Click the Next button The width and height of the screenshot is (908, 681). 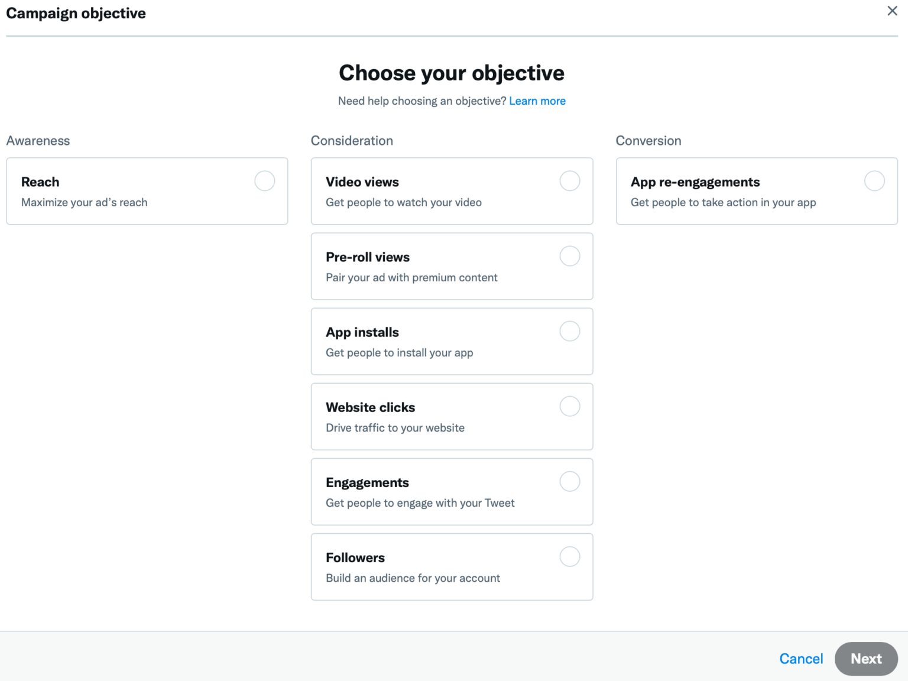(x=866, y=659)
